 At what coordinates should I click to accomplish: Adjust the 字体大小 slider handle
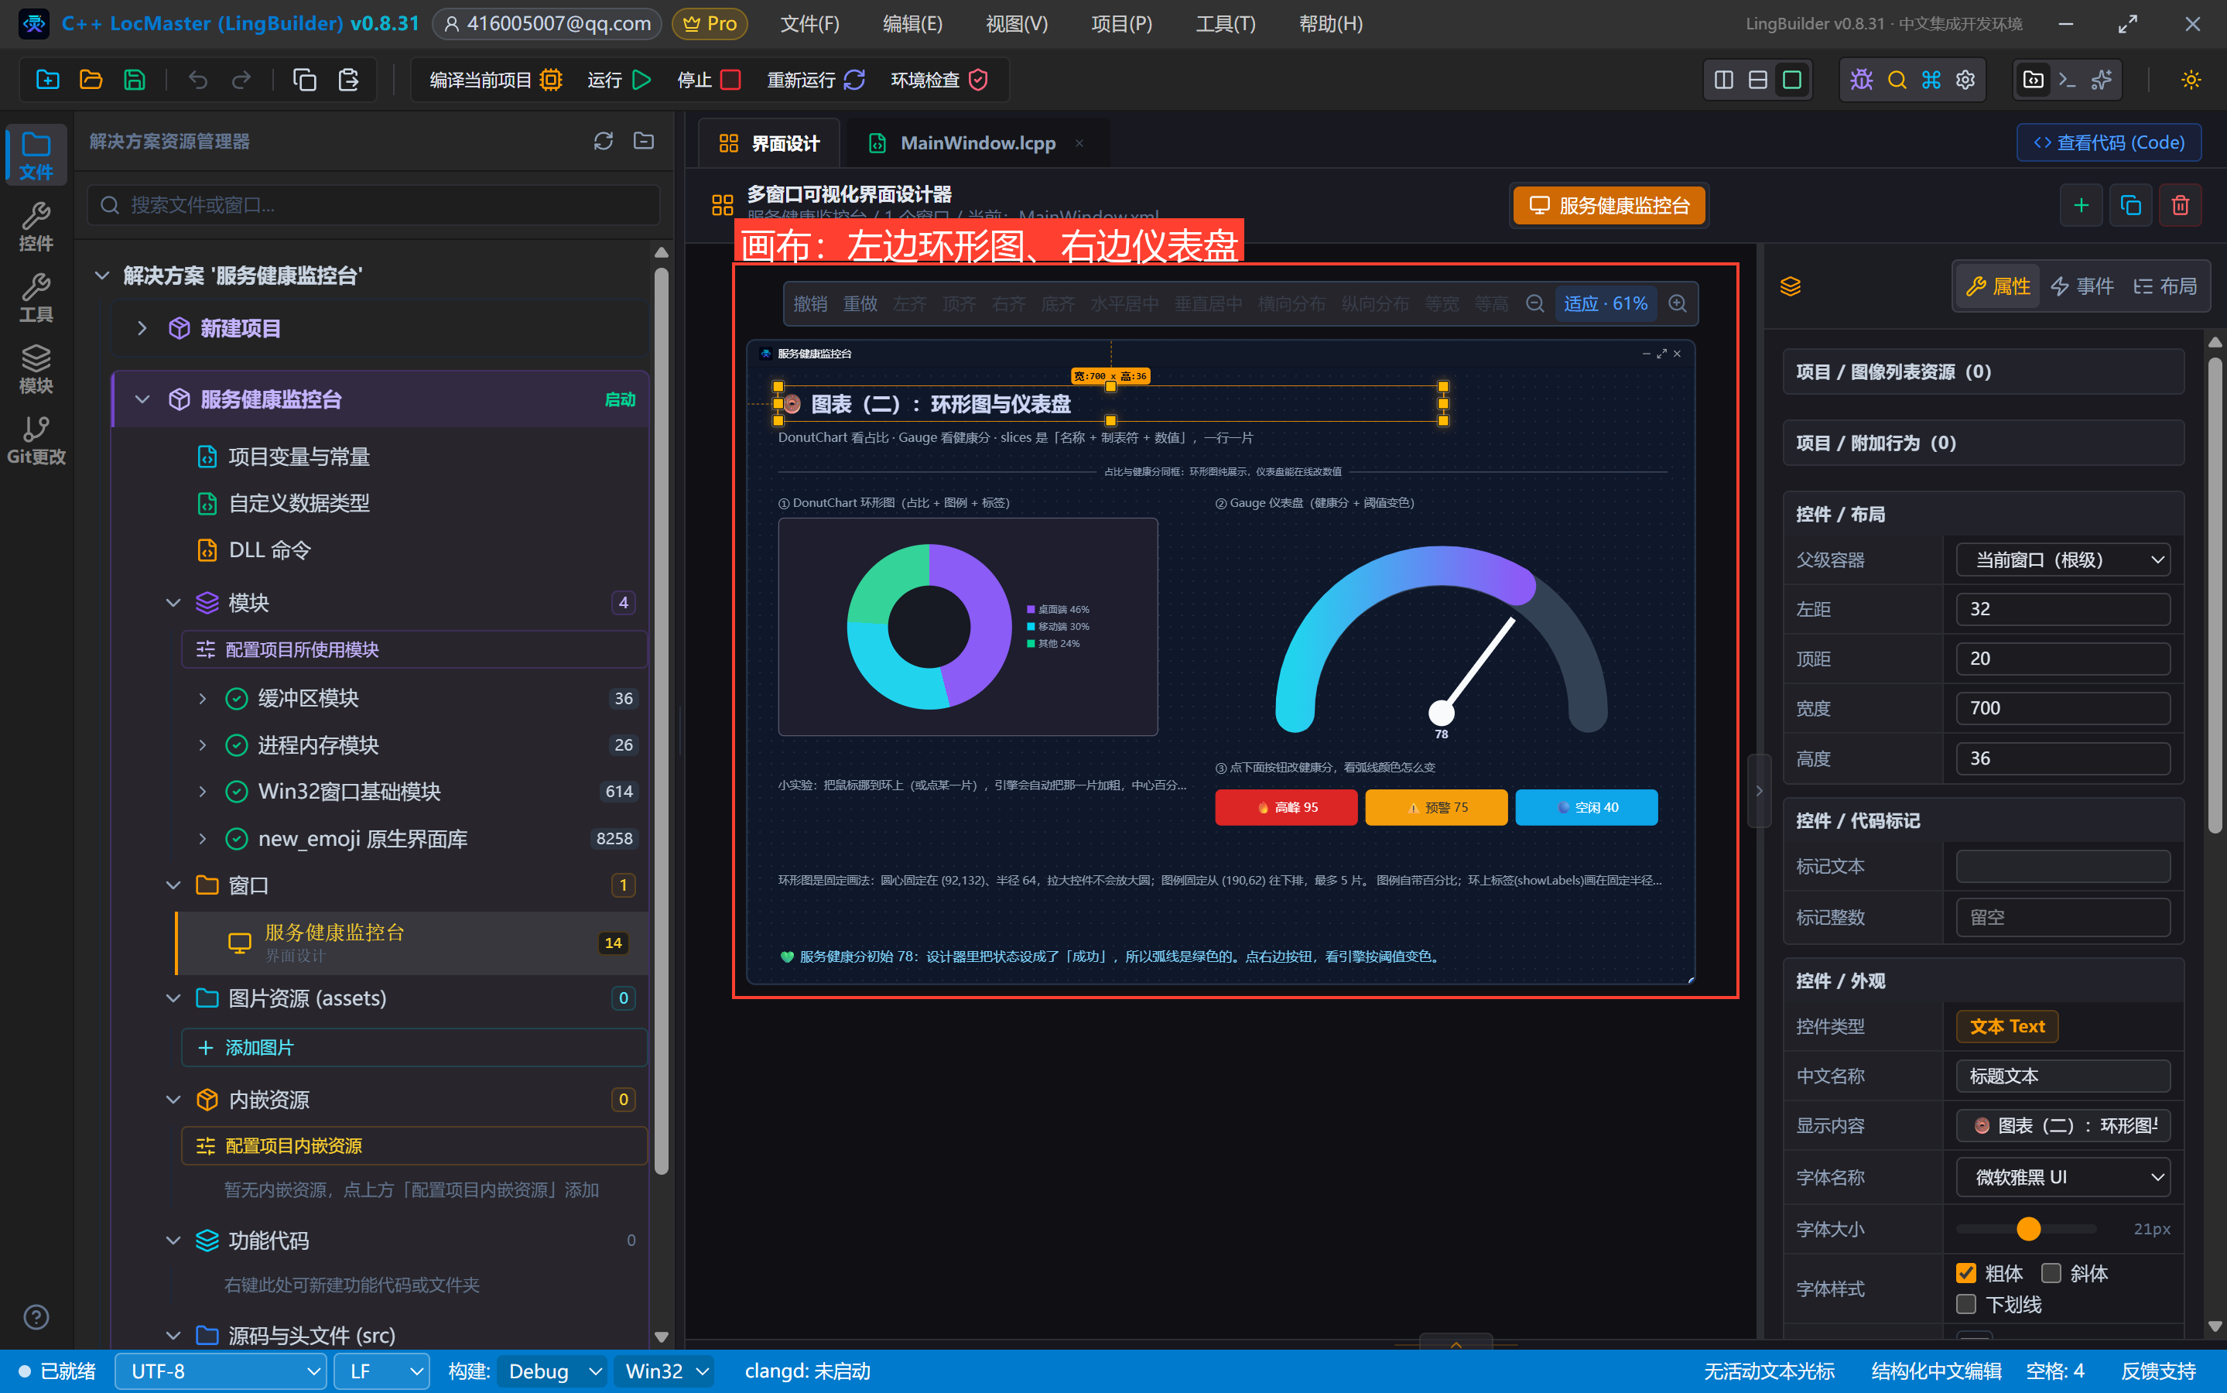pos(2028,1229)
